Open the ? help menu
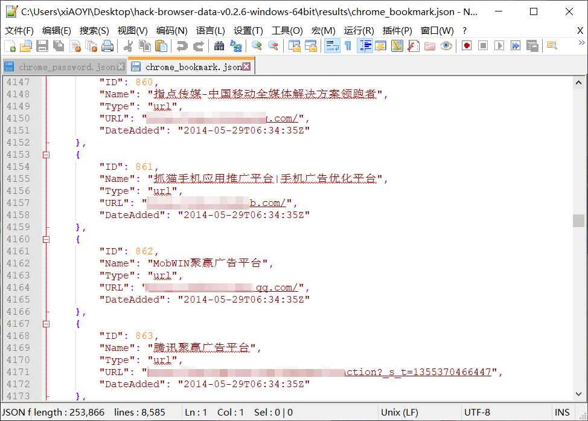The width and height of the screenshot is (588, 421). tap(465, 31)
